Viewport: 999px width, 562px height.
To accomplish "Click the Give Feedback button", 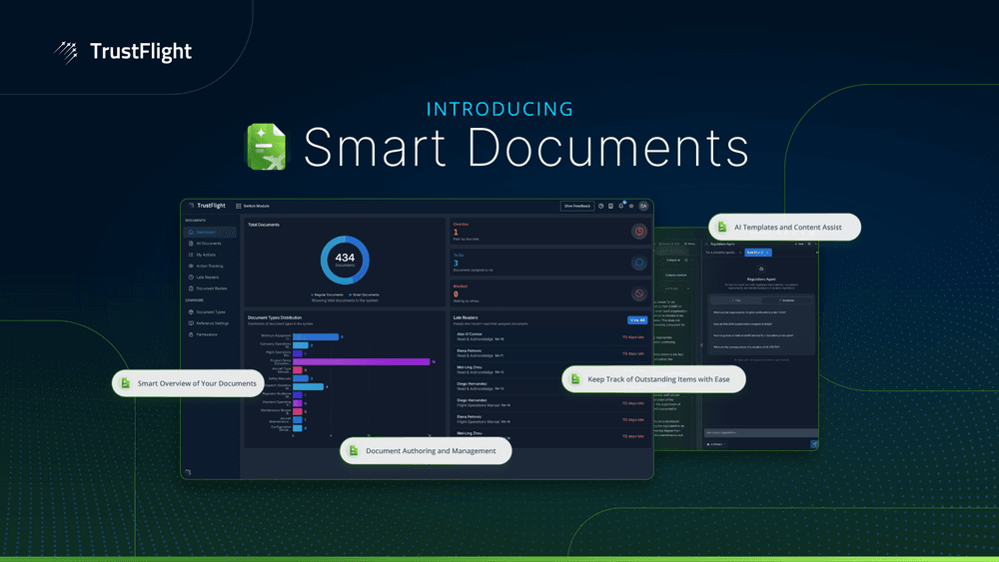I will (x=576, y=206).
